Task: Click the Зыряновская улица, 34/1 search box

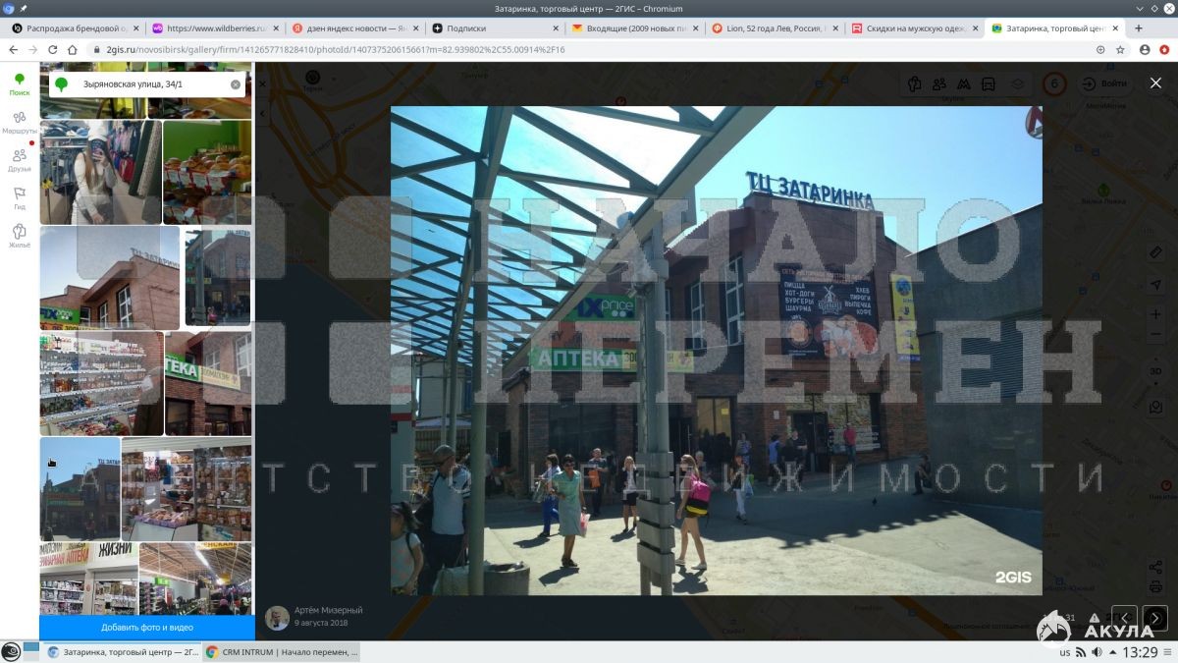Action: (147, 84)
